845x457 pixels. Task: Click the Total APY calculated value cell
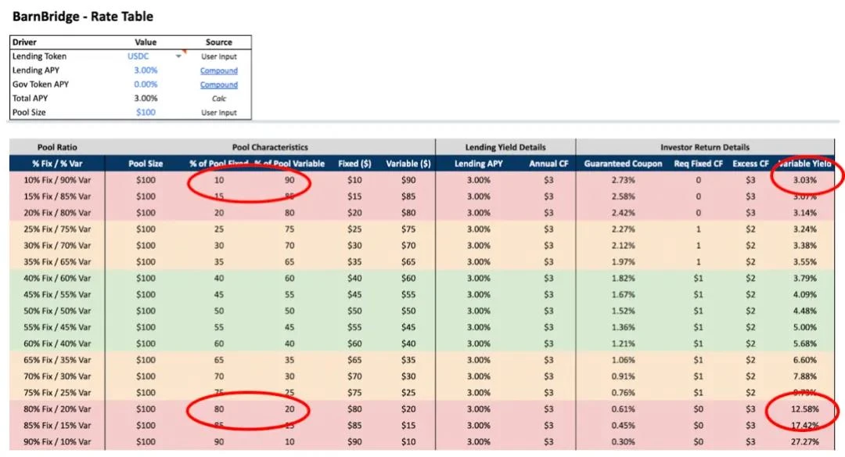point(145,99)
